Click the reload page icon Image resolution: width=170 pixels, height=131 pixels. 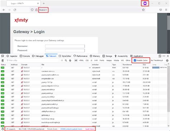tap(15, 10)
